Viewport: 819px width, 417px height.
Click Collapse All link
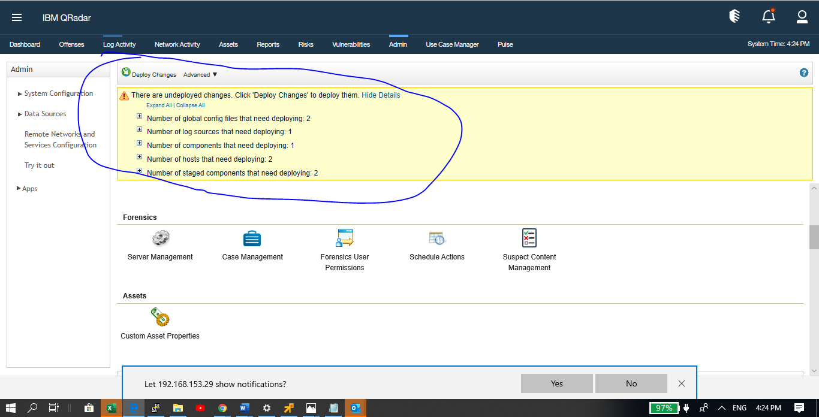191,105
